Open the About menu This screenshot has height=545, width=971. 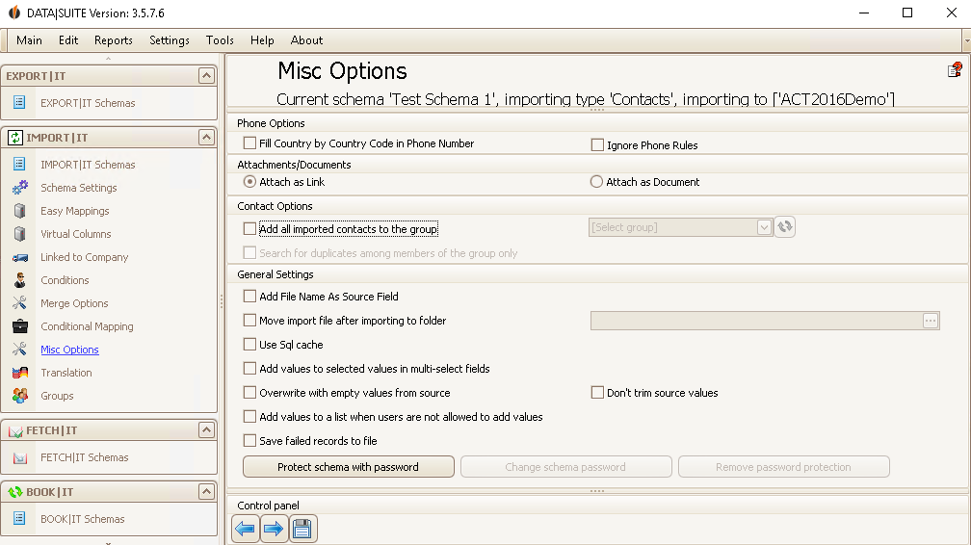[306, 40]
